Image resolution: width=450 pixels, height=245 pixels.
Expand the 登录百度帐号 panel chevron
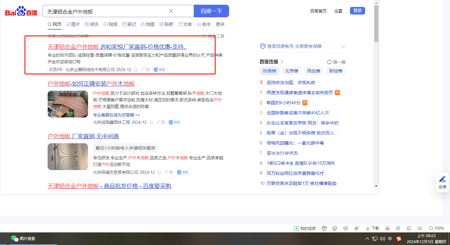pos(343,47)
